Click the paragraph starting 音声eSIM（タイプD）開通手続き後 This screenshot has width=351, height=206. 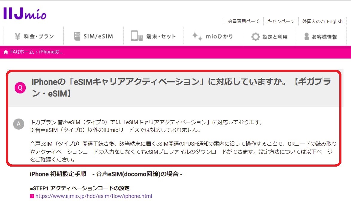point(183,151)
